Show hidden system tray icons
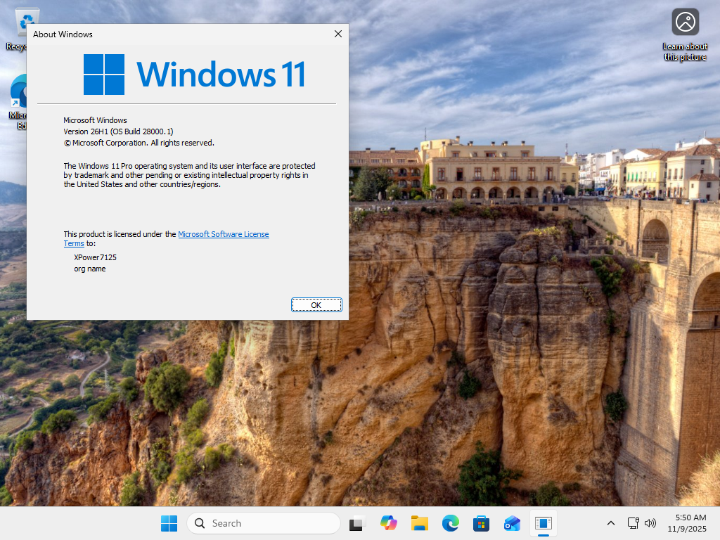The height and width of the screenshot is (540, 720). (x=611, y=523)
